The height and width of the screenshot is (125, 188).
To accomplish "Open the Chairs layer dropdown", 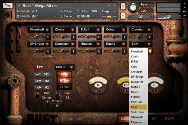I will point(65,30).
